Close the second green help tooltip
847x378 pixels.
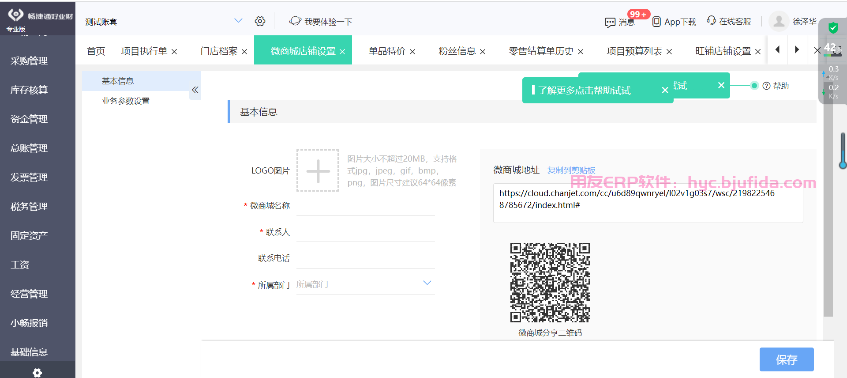pyautogui.click(x=721, y=85)
